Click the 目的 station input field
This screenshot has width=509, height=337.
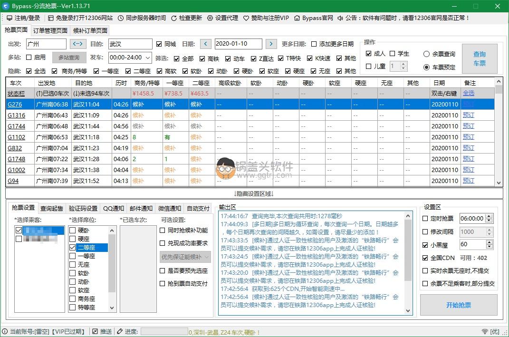click(130, 44)
